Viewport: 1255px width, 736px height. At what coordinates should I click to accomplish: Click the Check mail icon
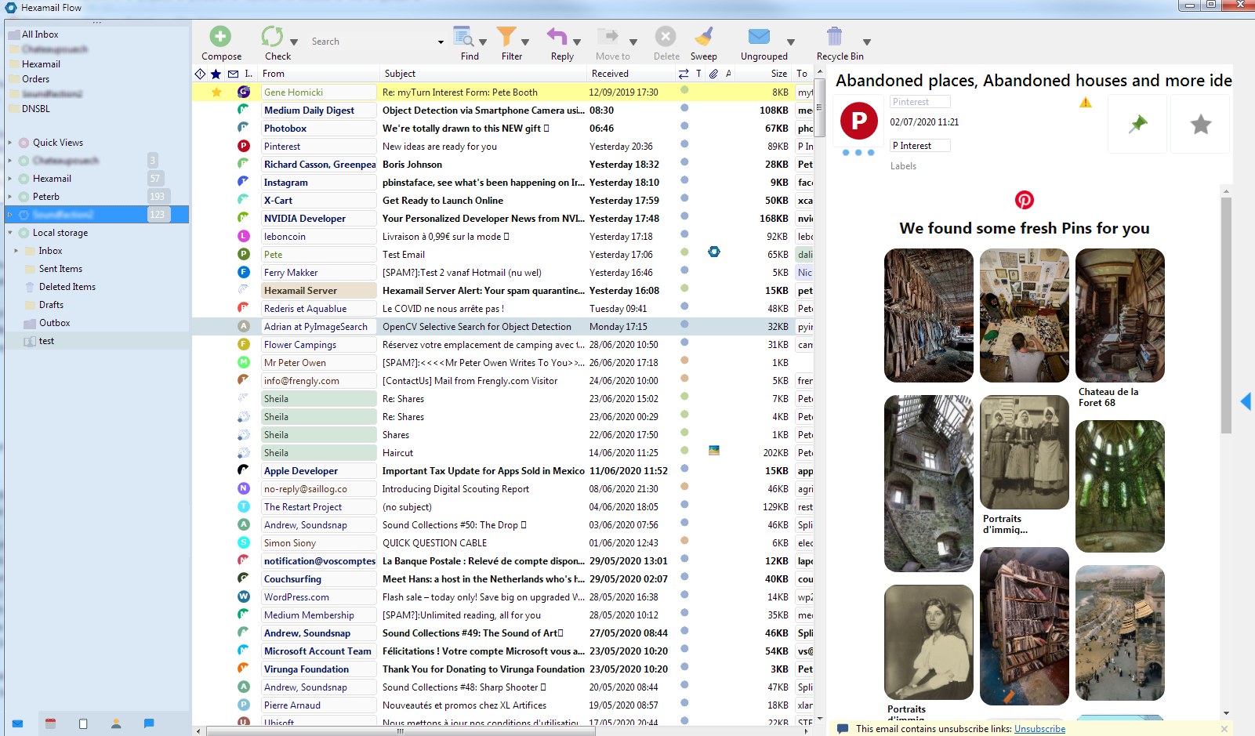(x=272, y=37)
